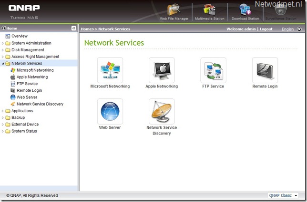Screen dimensions: 307x202
Task: Click the Web Server label under its icon
Action: tap(110, 127)
